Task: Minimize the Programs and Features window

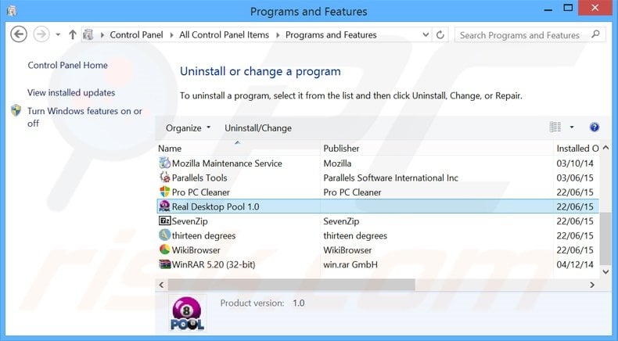Action: [x=548, y=9]
